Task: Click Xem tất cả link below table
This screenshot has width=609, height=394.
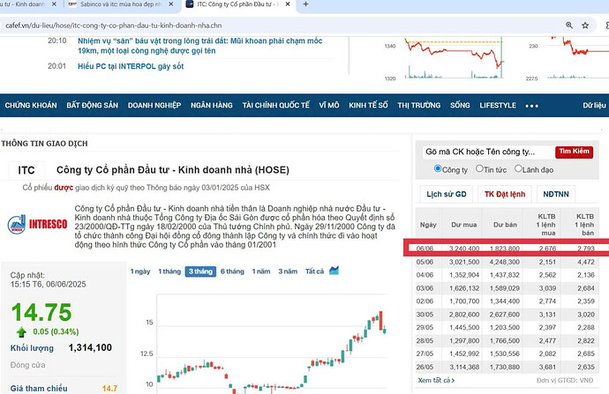Action: pos(436,381)
